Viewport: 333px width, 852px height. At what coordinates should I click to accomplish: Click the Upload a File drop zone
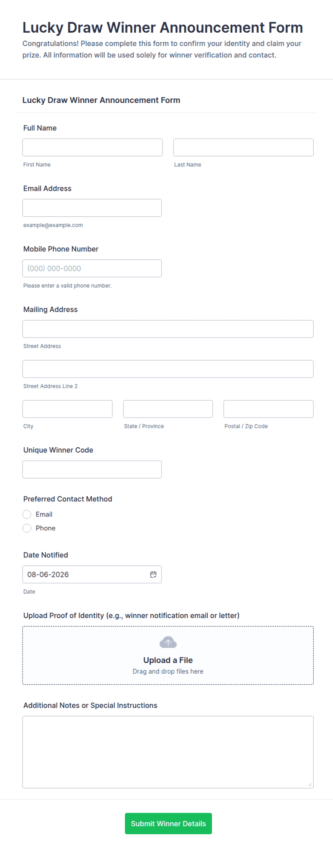tap(168, 655)
